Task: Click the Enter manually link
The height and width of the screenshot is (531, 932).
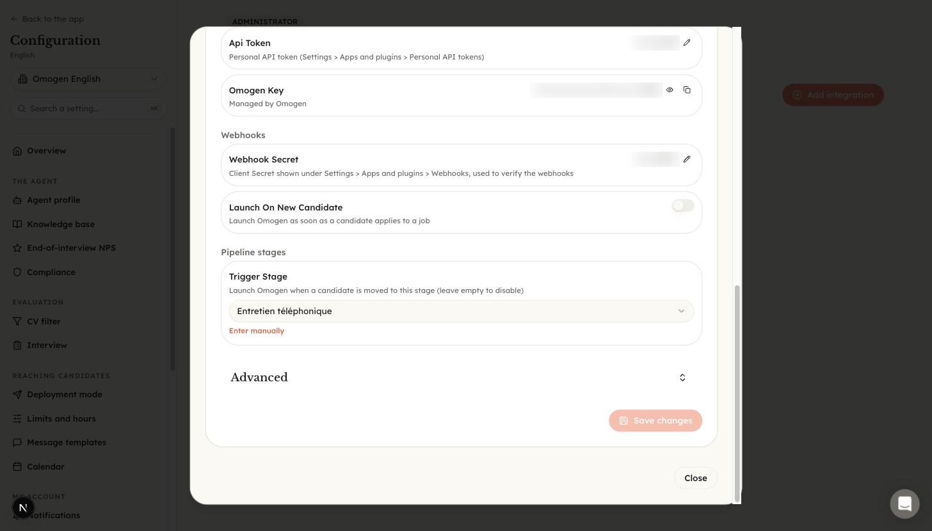Action: (x=257, y=331)
